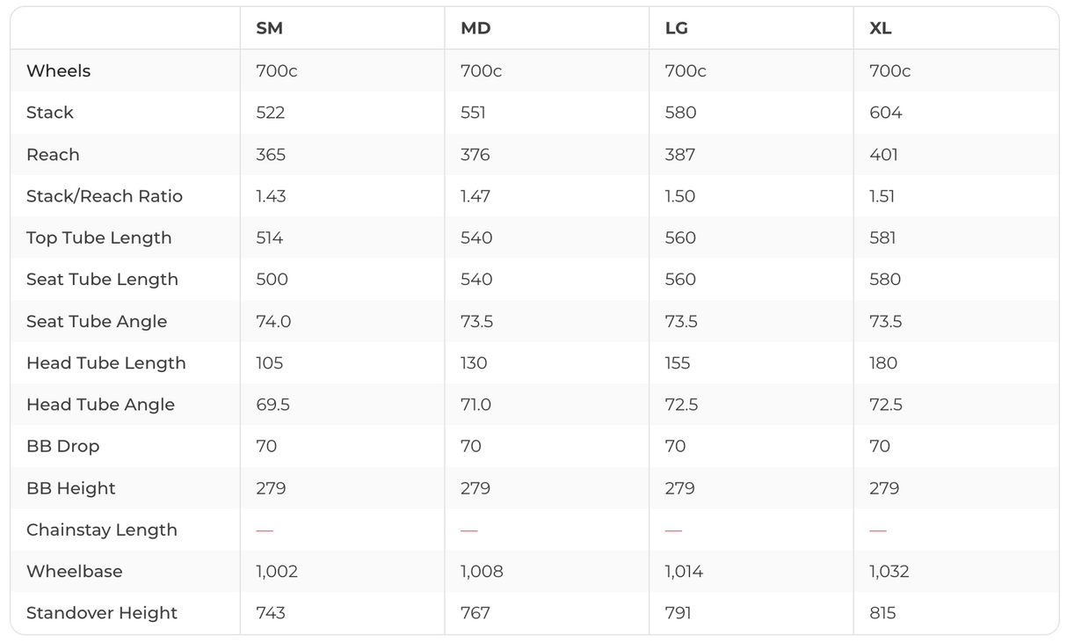Select the Standover Height row label
The image size is (1067, 643).
pos(102,613)
